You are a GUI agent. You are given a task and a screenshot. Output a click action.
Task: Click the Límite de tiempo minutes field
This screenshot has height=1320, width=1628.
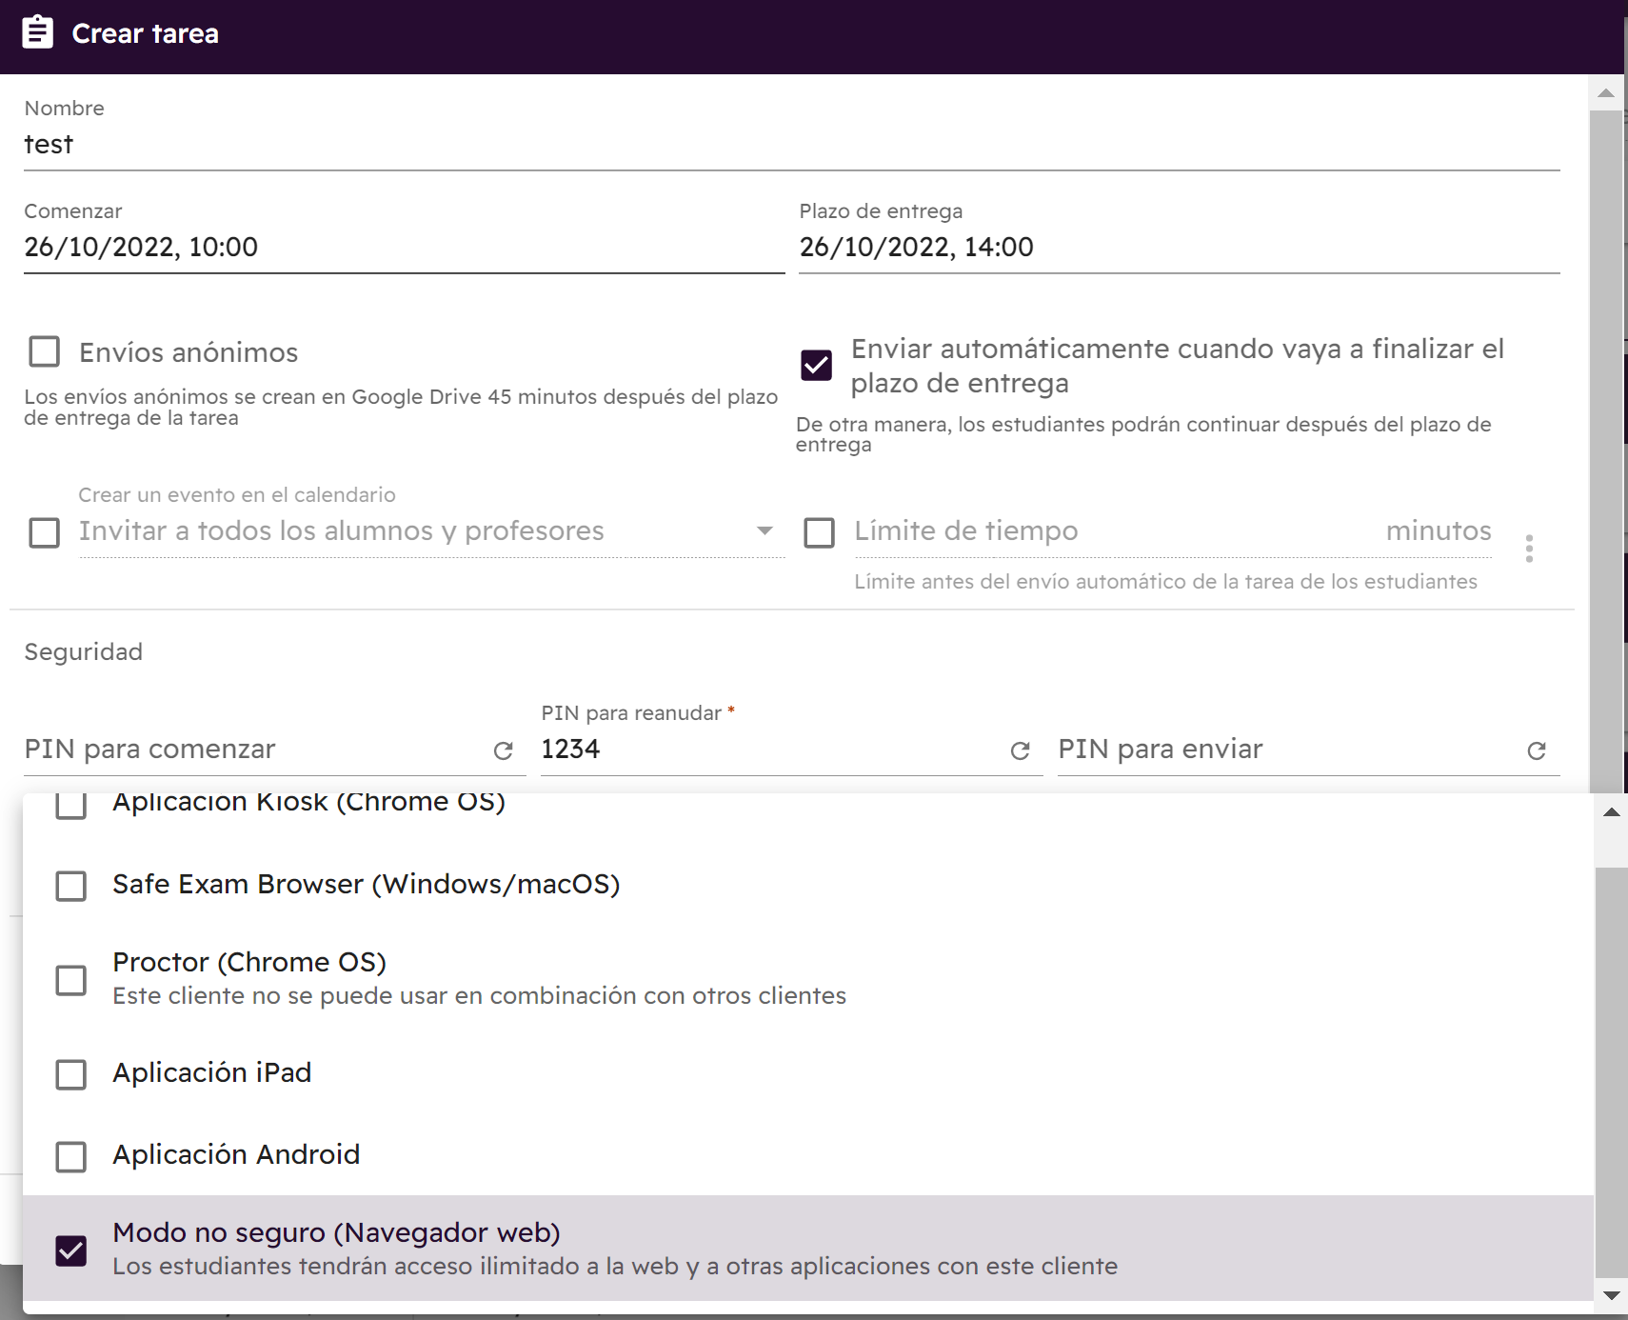[x=1173, y=531]
